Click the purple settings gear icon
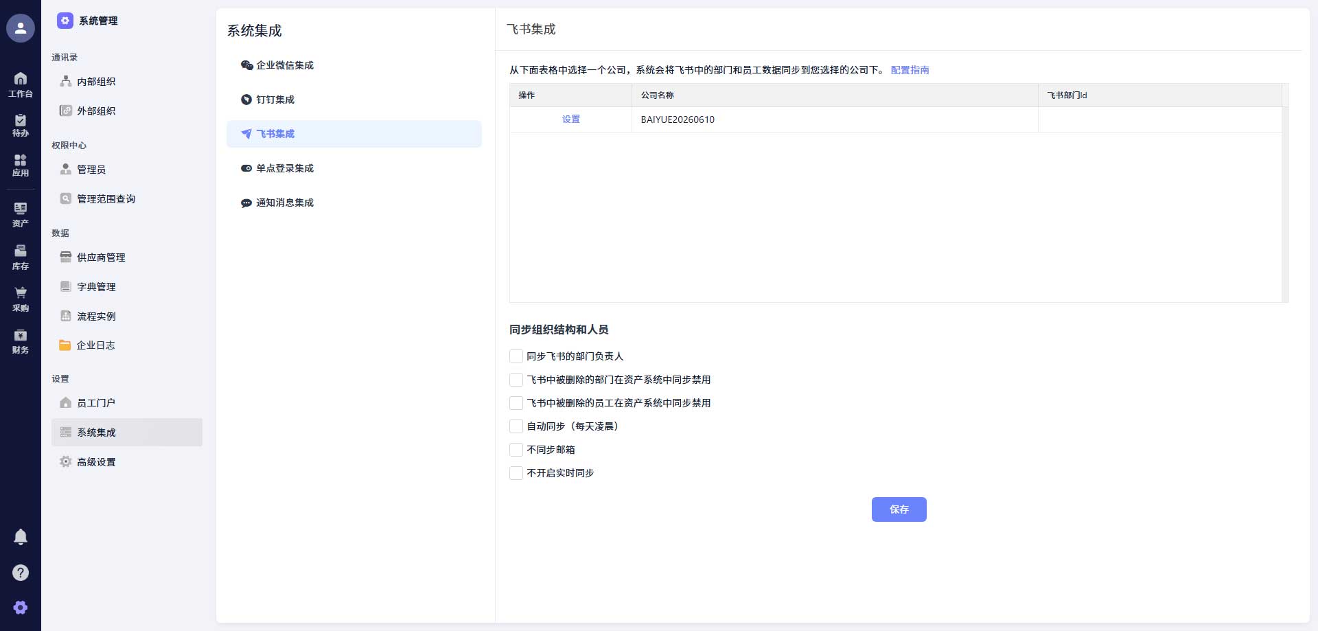Screen dimensions: 1318x631 pos(21,608)
